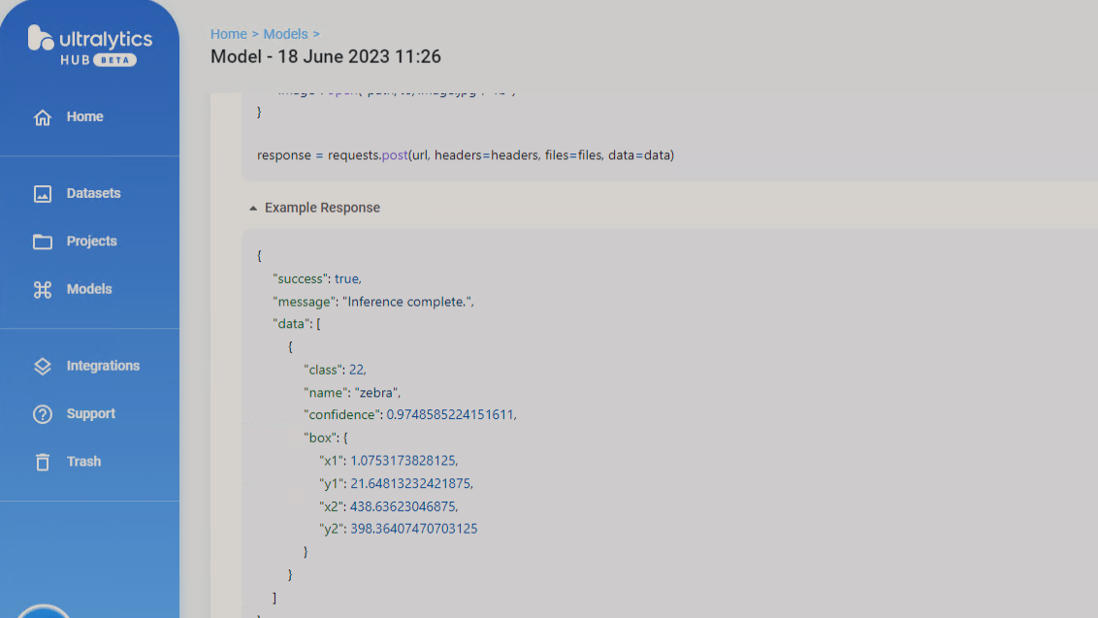Screen dimensions: 1098x618
Task: Select Integrations from the sidebar menu
Action: coord(104,366)
